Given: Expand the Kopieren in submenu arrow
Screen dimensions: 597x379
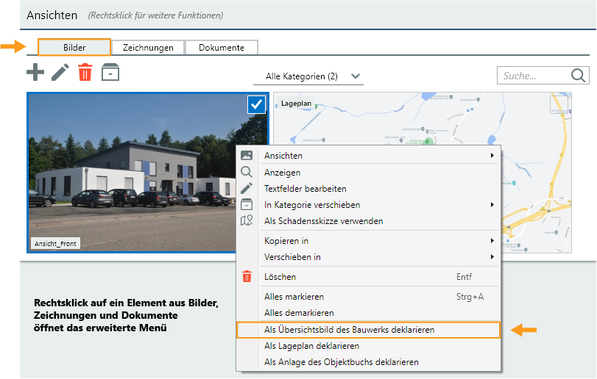Looking at the screenshot, I should point(492,240).
